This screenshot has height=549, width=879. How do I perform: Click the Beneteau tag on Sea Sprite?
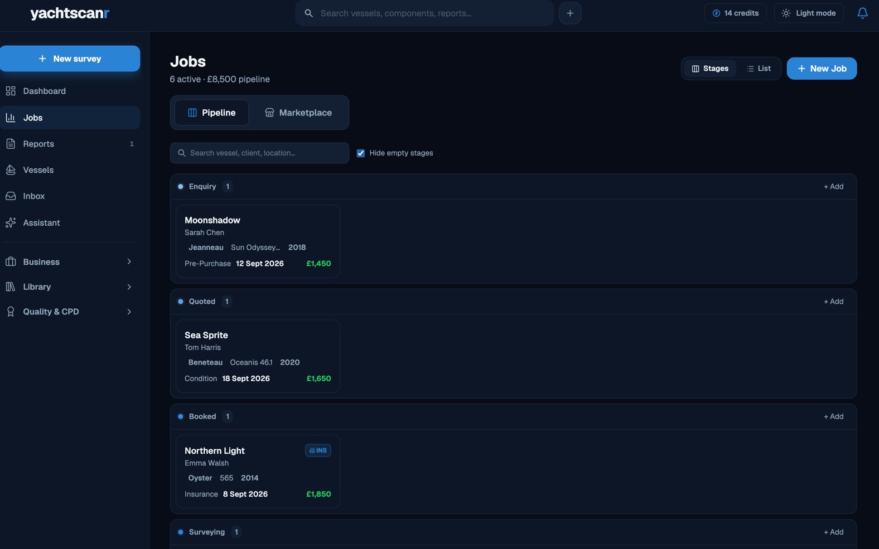205,362
